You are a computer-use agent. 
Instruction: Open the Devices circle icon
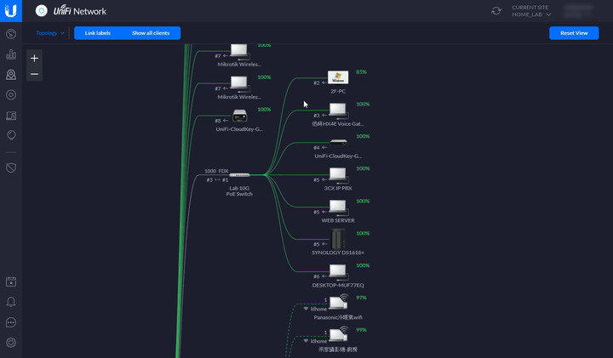click(x=11, y=95)
